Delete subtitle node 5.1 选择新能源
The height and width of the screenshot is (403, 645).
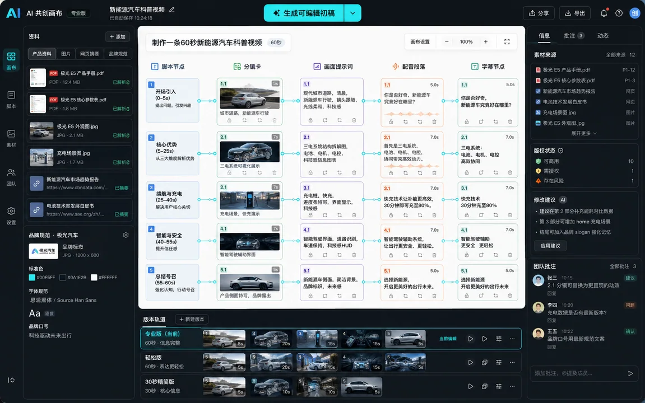[509, 296]
